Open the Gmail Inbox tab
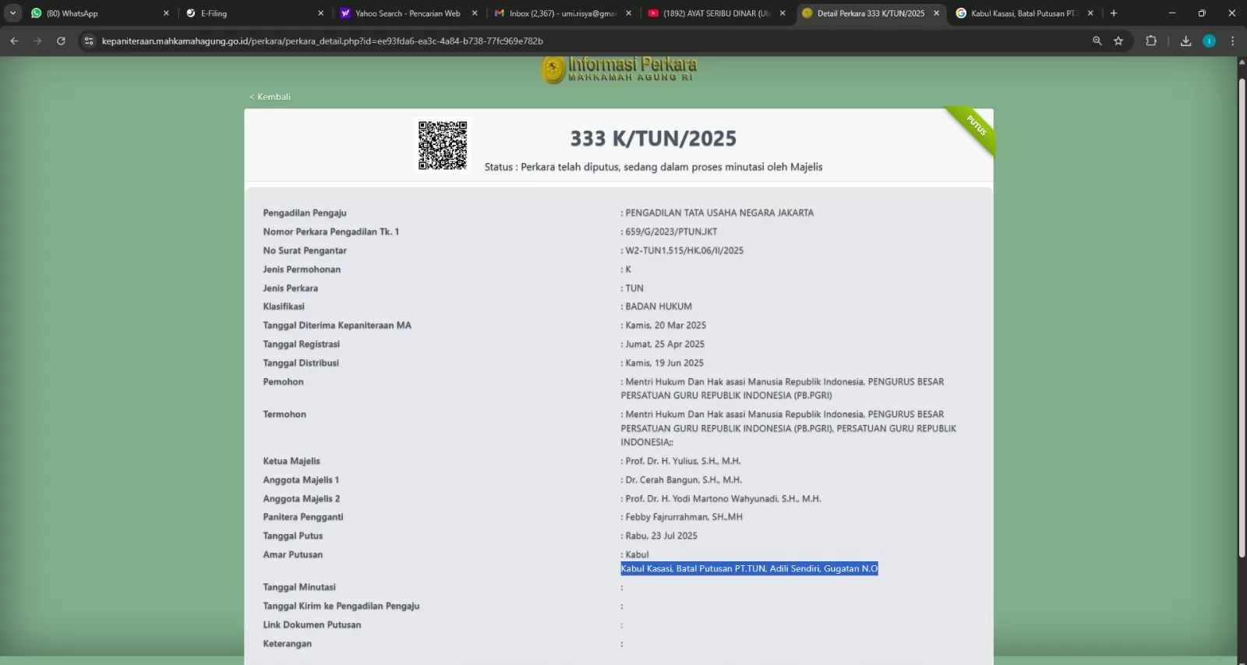Screen dimensions: 1247x665 tap(557, 13)
